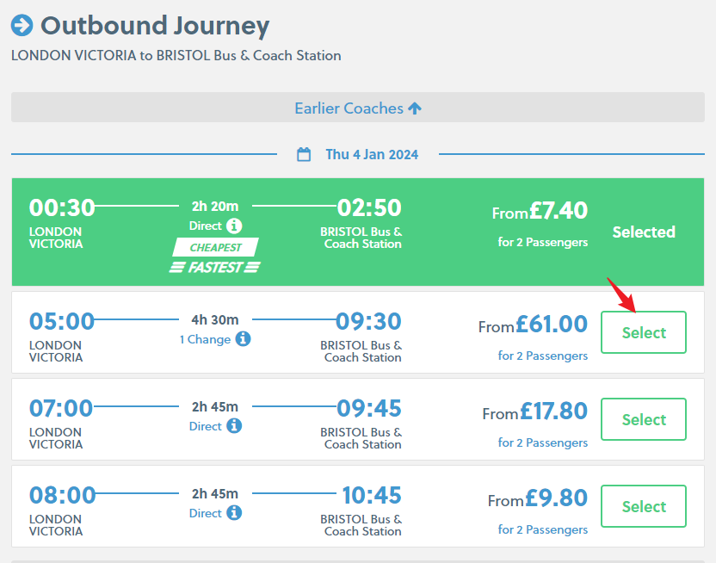The width and height of the screenshot is (716, 563).
Task: Click info icon next to 1 Change
Action: (x=244, y=339)
